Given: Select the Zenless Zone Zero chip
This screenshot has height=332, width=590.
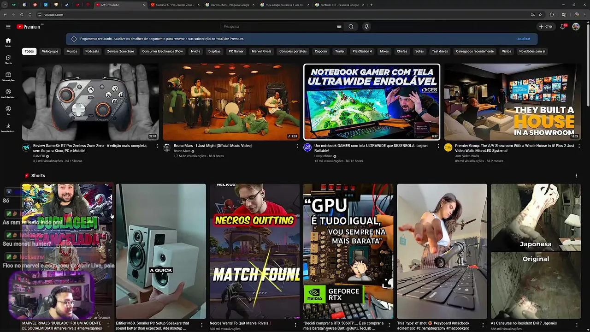Looking at the screenshot, I should pos(121,51).
